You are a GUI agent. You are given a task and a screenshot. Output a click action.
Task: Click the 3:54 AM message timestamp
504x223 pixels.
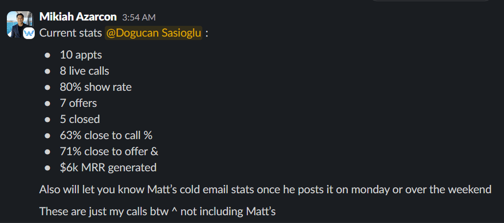[139, 18]
